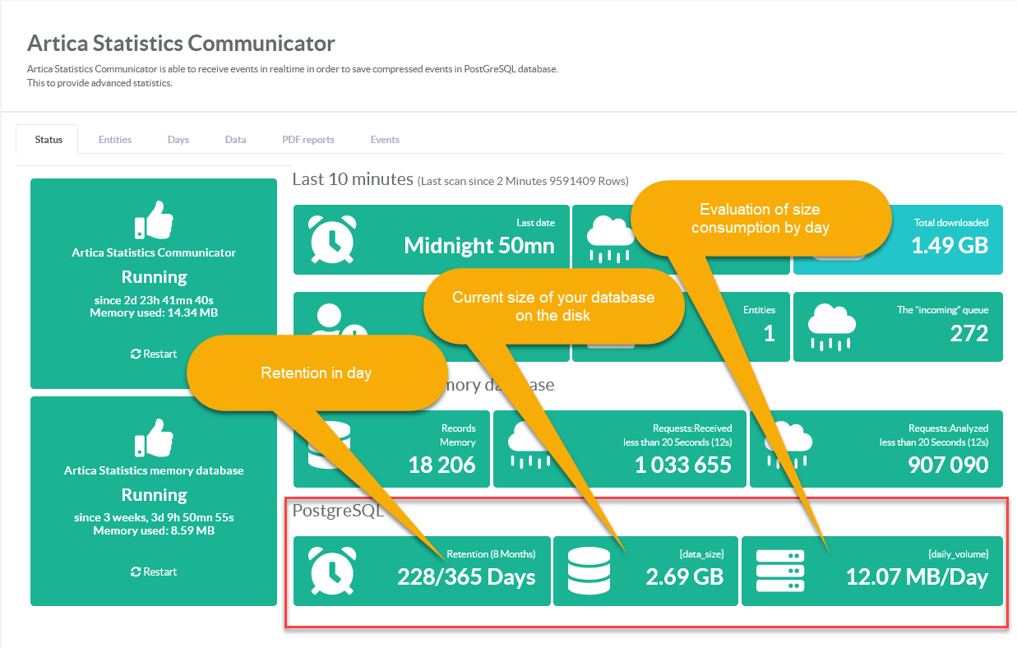Open the Status tab
This screenshot has height=648, width=1017.
tap(49, 140)
